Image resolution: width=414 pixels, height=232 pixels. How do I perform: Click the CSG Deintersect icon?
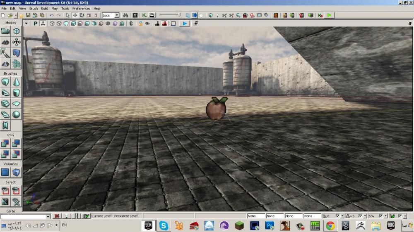(x=17, y=154)
